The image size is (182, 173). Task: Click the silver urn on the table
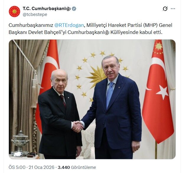[20, 143]
